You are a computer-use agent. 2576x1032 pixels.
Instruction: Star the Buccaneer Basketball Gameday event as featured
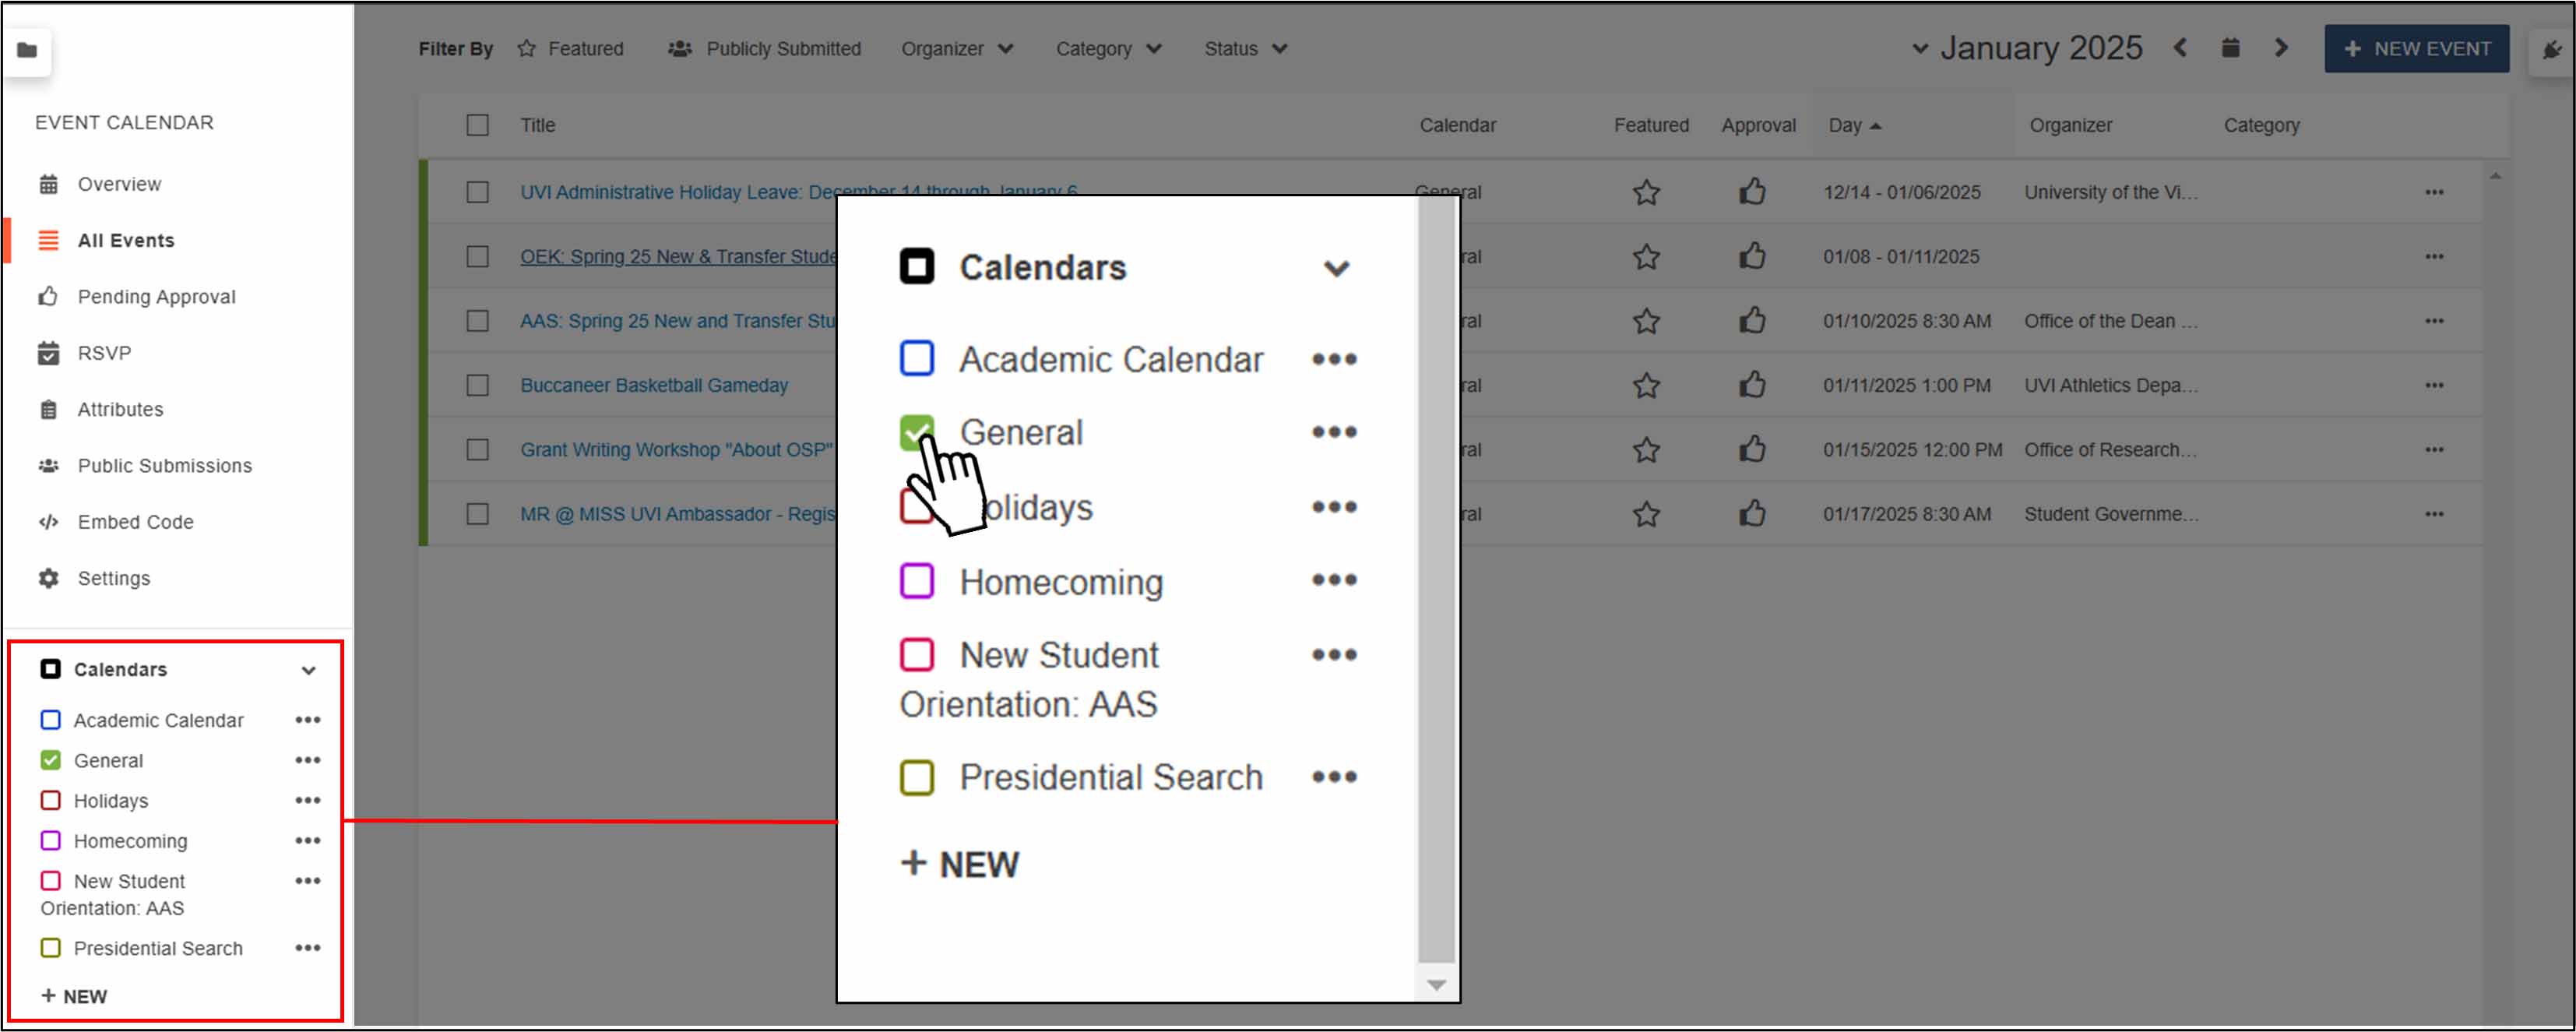point(1646,385)
